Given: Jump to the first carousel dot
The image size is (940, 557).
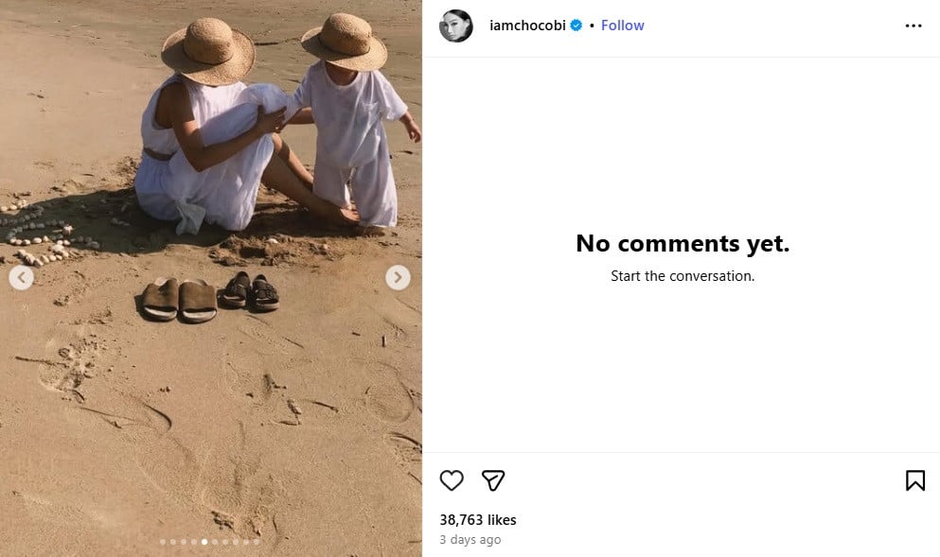Looking at the screenshot, I should pyautogui.click(x=163, y=542).
